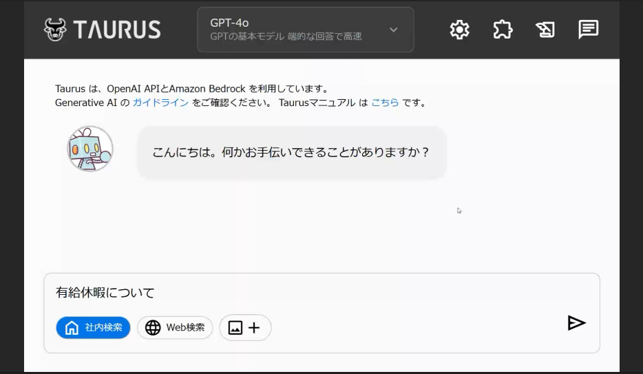Add an image with the picture plus button
The width and height of the screenshot is (643, 374).
(245, 328)
